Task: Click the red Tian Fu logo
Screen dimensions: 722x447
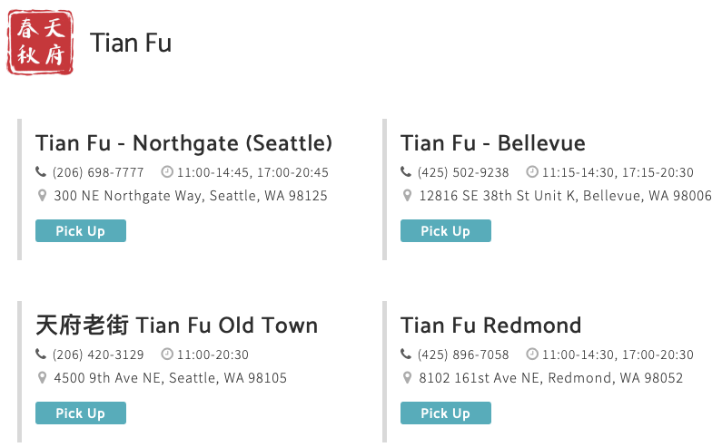Action: coord(40,43)
